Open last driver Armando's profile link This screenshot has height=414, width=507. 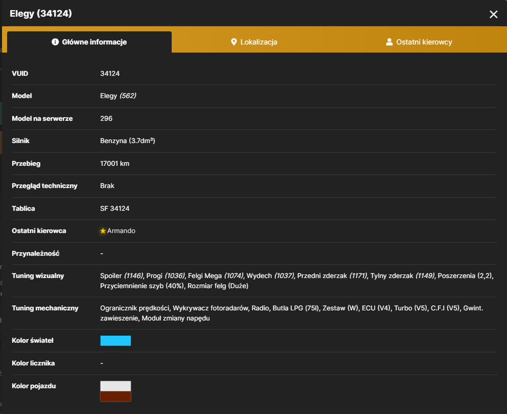click(121, 231)
